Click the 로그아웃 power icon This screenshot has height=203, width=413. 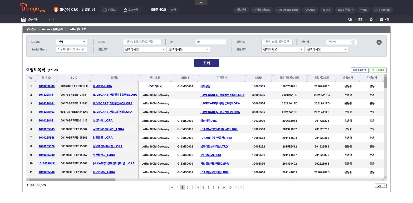pyautogui.click(x=125, y=10)
